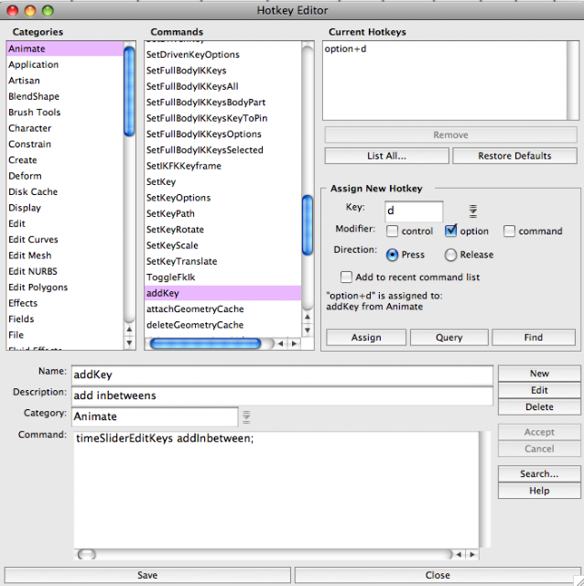Screen dimensions: 584x586
Task: Open the Key dropdown list icon
Action: click(472, 212)
